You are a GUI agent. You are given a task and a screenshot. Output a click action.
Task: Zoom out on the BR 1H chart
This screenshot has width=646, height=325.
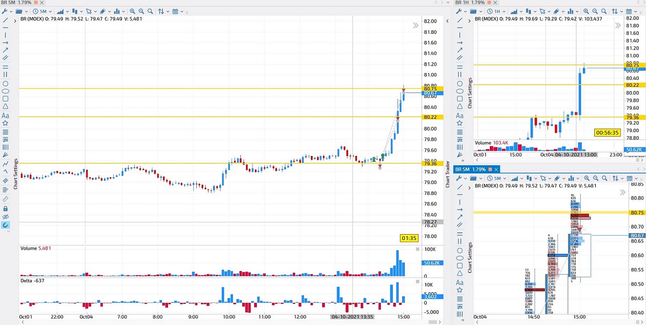595,11
